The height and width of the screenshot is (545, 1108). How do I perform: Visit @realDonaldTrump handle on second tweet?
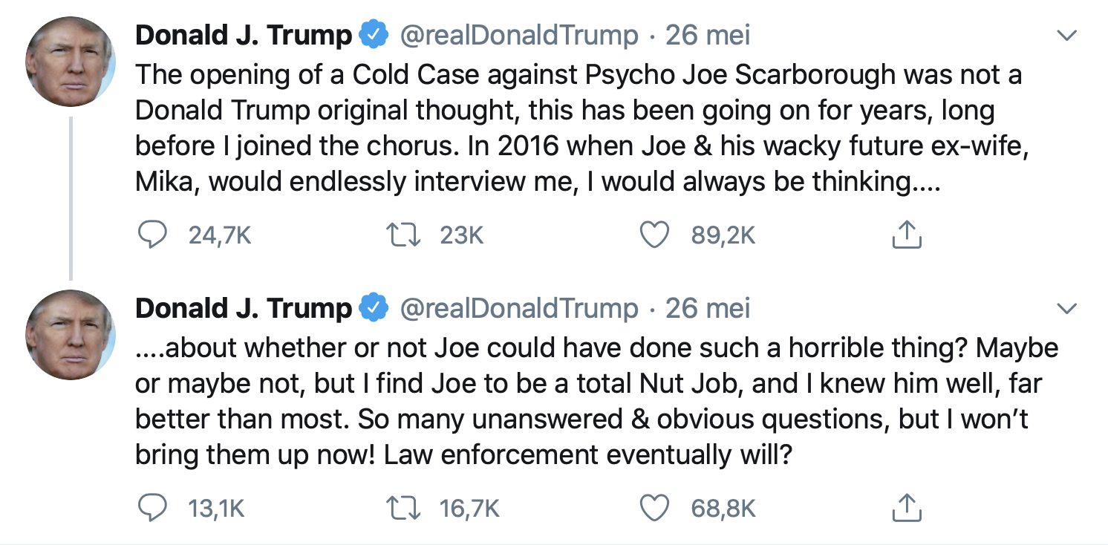518,308
